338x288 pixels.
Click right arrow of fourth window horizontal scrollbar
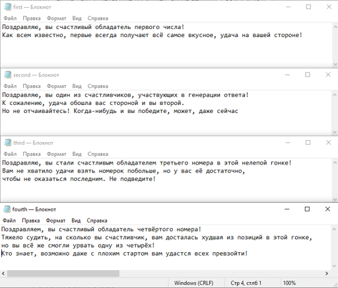(327, 273)
